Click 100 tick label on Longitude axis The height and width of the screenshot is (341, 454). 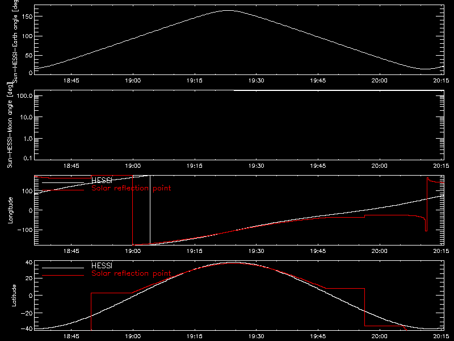[x=27, y=191]
